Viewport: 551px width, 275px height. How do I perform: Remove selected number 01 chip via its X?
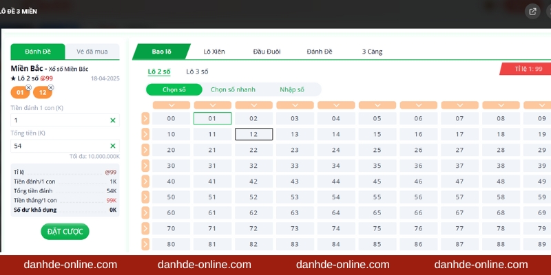point(28,88)
